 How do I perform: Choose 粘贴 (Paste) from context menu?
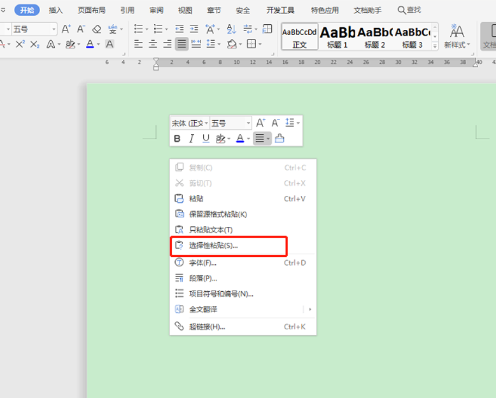(x=243, y=199)
